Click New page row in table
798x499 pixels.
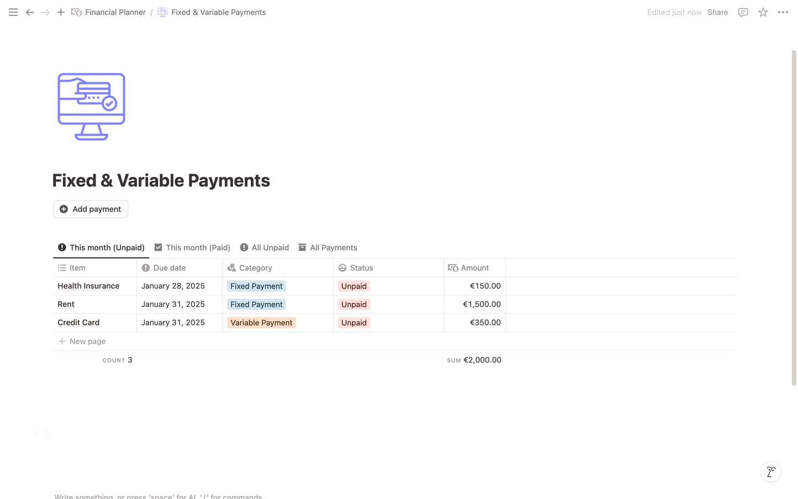(x=87, y=342)
